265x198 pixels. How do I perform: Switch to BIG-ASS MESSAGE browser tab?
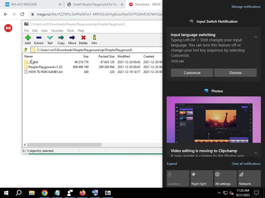pos(32,4)
